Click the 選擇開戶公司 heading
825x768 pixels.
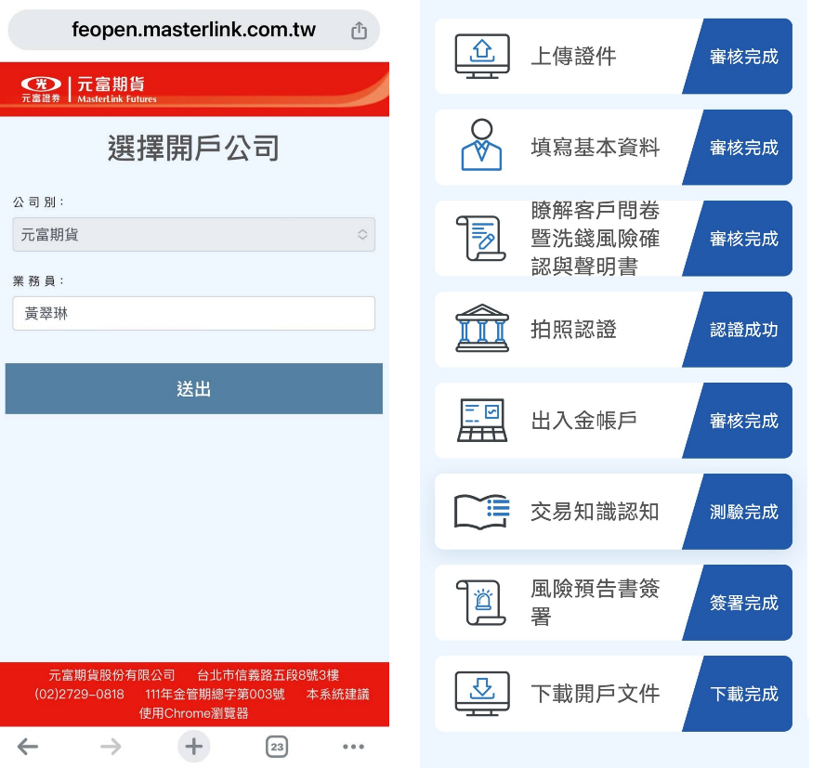pyautogui.click(x=193, y=148)
